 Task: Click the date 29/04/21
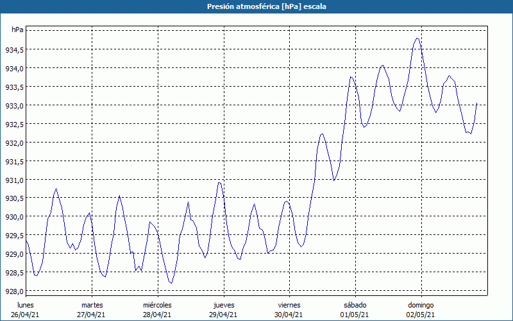tap(223, 315)
